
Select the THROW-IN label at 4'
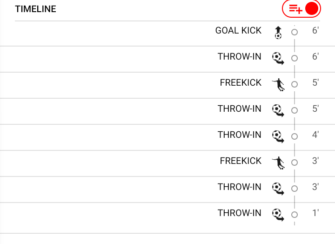pos(239,135)
